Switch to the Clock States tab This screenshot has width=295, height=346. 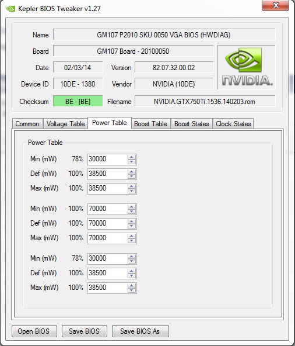click(x=233, y=124)
